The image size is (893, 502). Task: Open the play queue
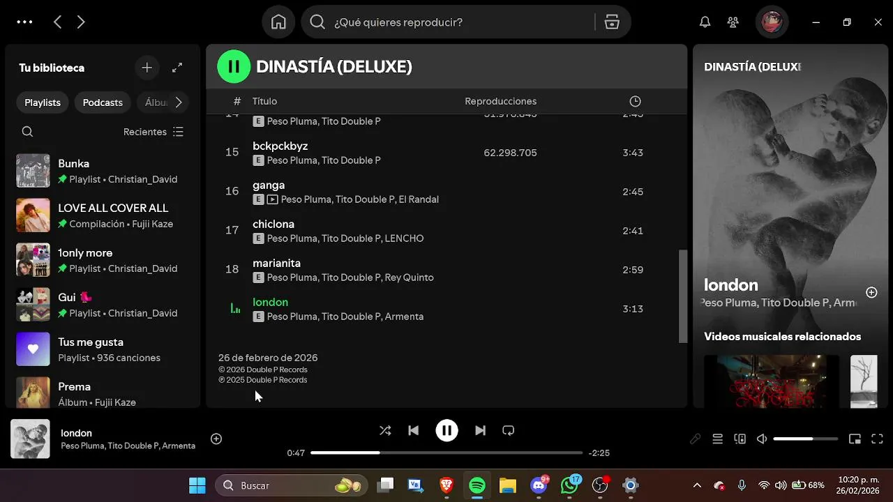click(717, 439)
